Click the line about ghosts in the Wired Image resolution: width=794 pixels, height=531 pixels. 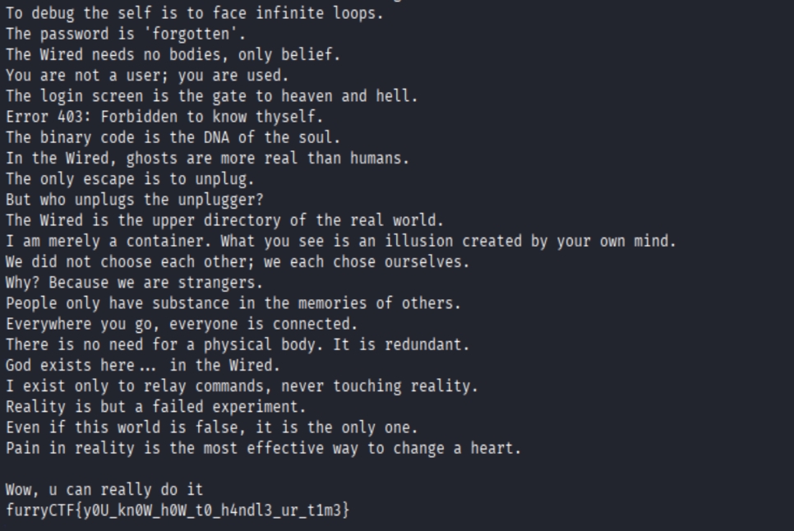(x=207, y=158)
